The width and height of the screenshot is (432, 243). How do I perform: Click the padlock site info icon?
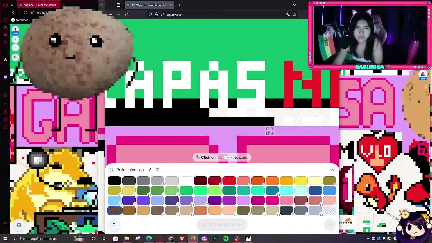[156, 15]
